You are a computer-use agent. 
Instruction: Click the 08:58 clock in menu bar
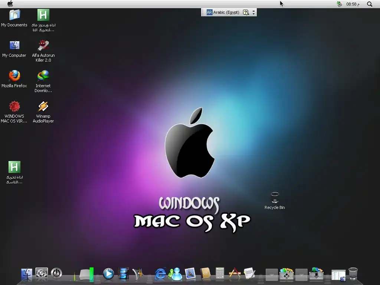coord(353,4)
